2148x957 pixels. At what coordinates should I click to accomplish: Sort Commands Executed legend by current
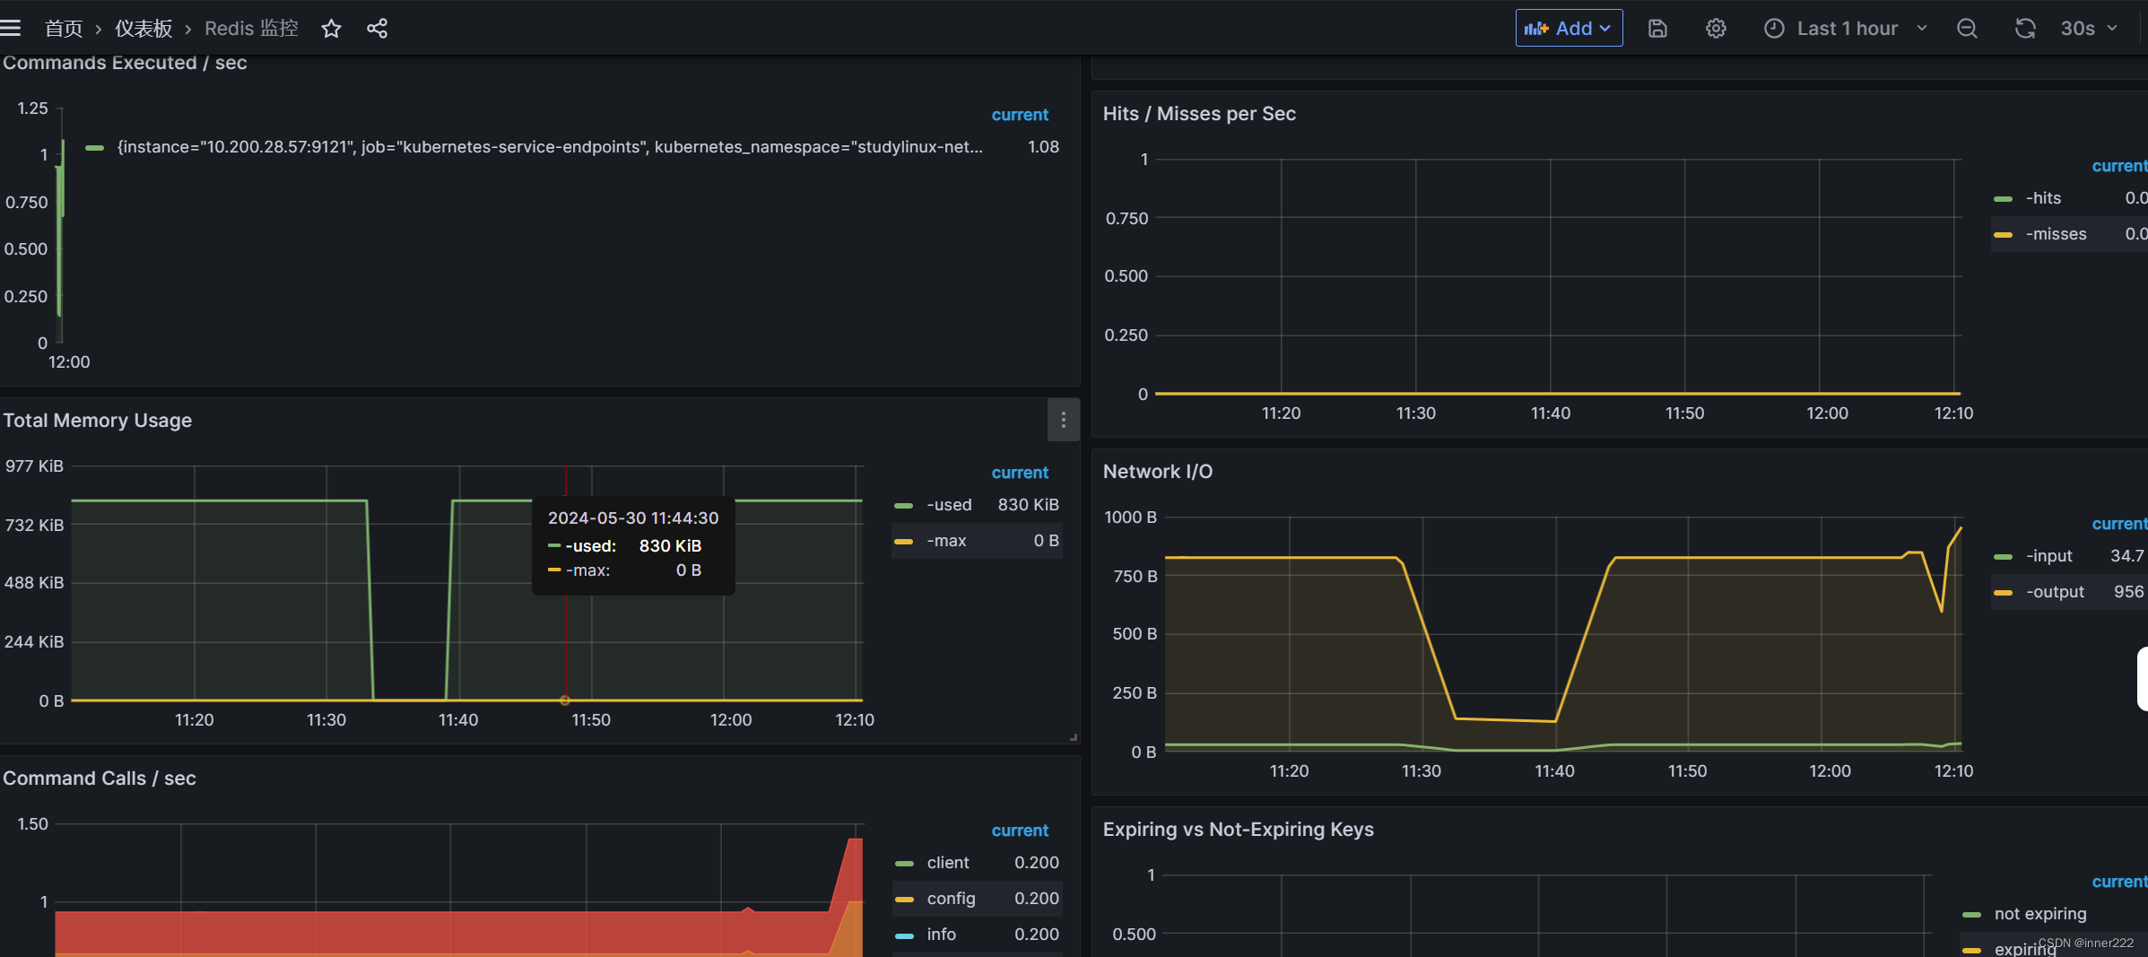pyautogui.click(x=1020, y=115)
